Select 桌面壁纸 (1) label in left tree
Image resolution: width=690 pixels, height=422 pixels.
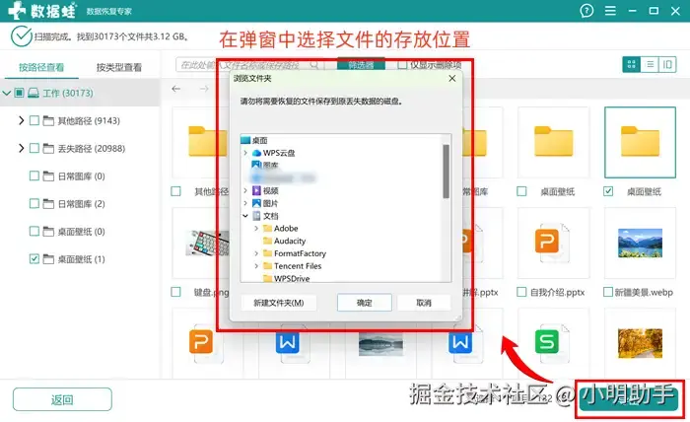pos(82,259)
